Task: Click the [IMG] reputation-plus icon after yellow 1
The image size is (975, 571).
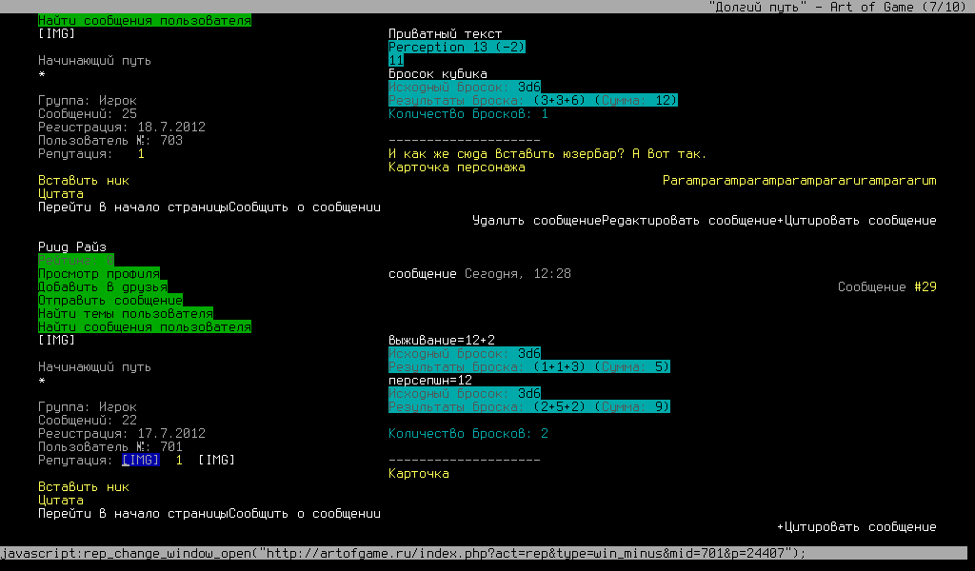Action: coord(216,461)
